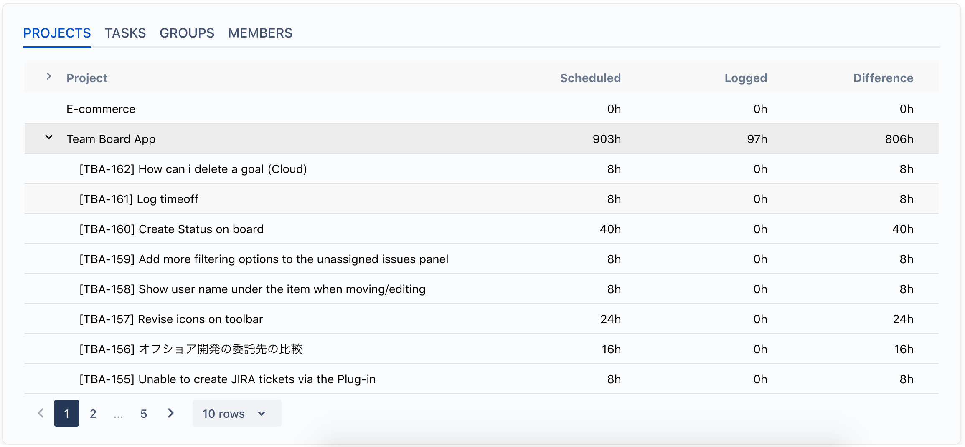Screen dimensions: 965x447
Task: Click the current page 1 button
Action: point(66,413)
